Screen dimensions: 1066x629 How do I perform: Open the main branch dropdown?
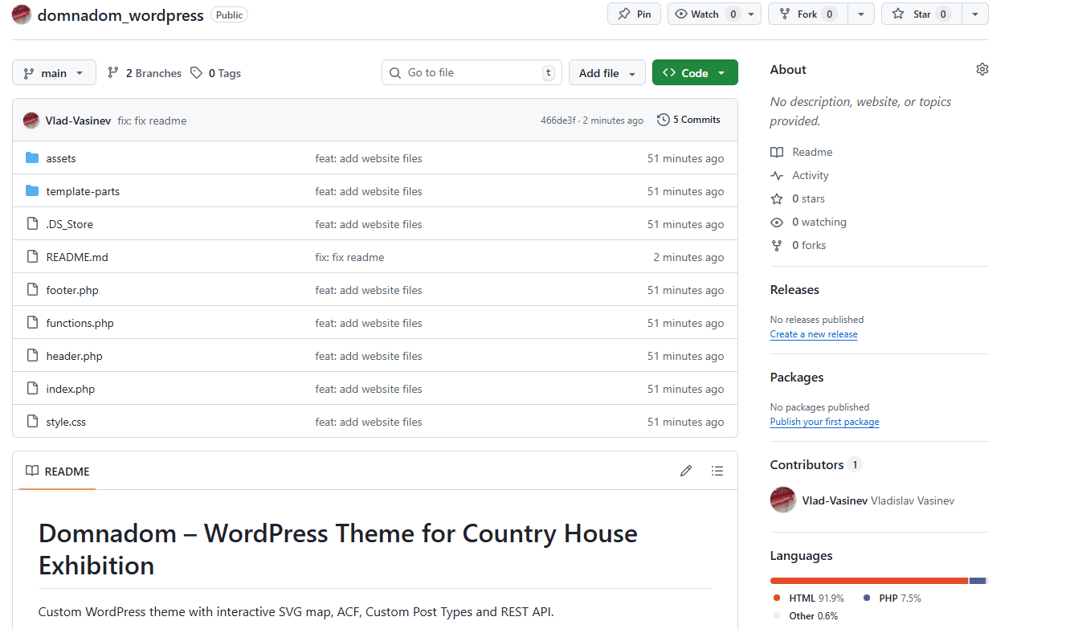54,73
